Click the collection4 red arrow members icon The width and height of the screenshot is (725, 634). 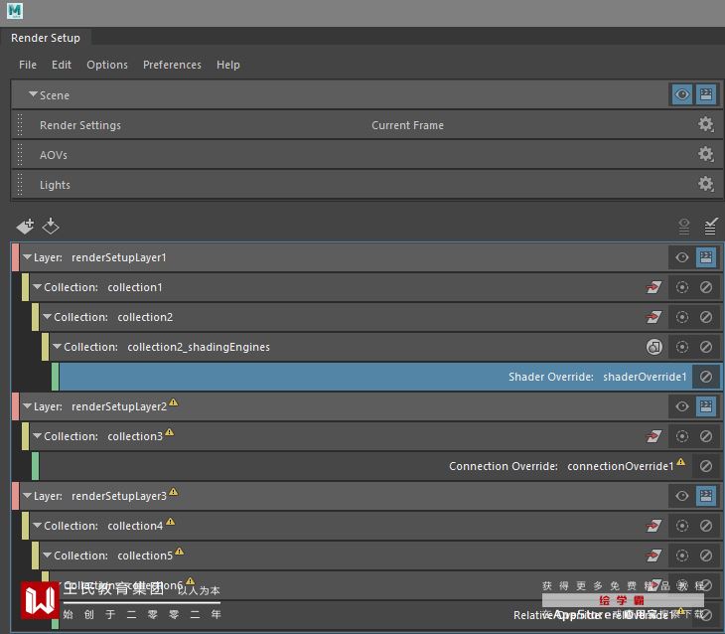pos(653,526)
